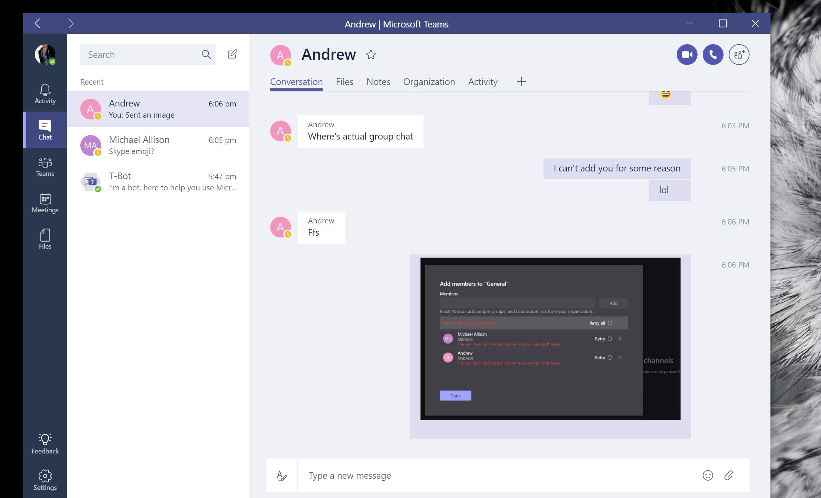The width and height of the screenshot is (821, 498).
Task: Click the emoji picker icon in message bar
Action: pyautogui.click(x=707, y=475)
